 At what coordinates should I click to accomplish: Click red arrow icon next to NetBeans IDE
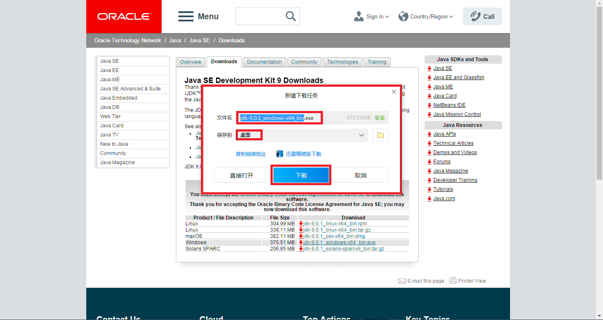(429, 105)
